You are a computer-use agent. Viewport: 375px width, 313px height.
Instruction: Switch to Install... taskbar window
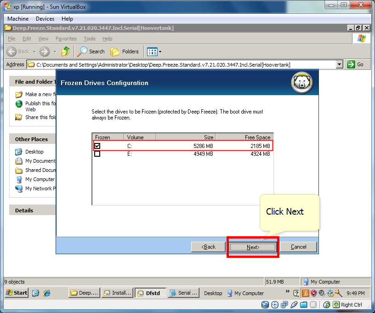pos(118,293)
